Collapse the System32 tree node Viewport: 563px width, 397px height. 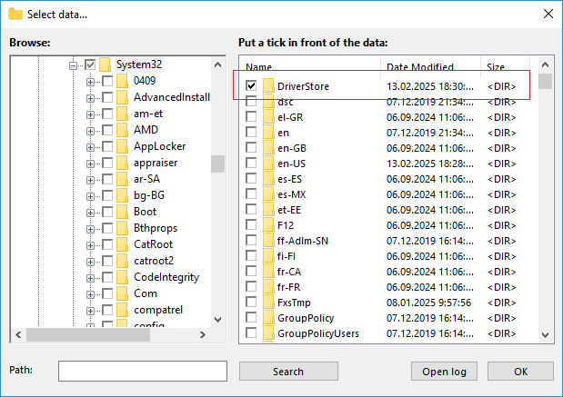[74, 65]
